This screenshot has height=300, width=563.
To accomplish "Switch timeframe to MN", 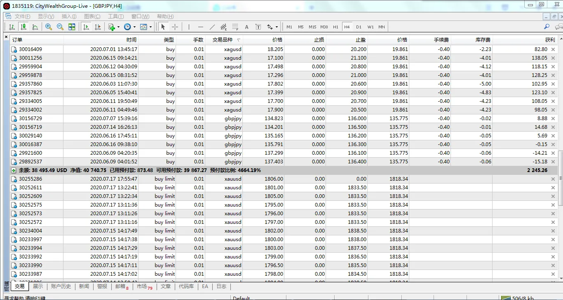I will [x=382, y=27].
